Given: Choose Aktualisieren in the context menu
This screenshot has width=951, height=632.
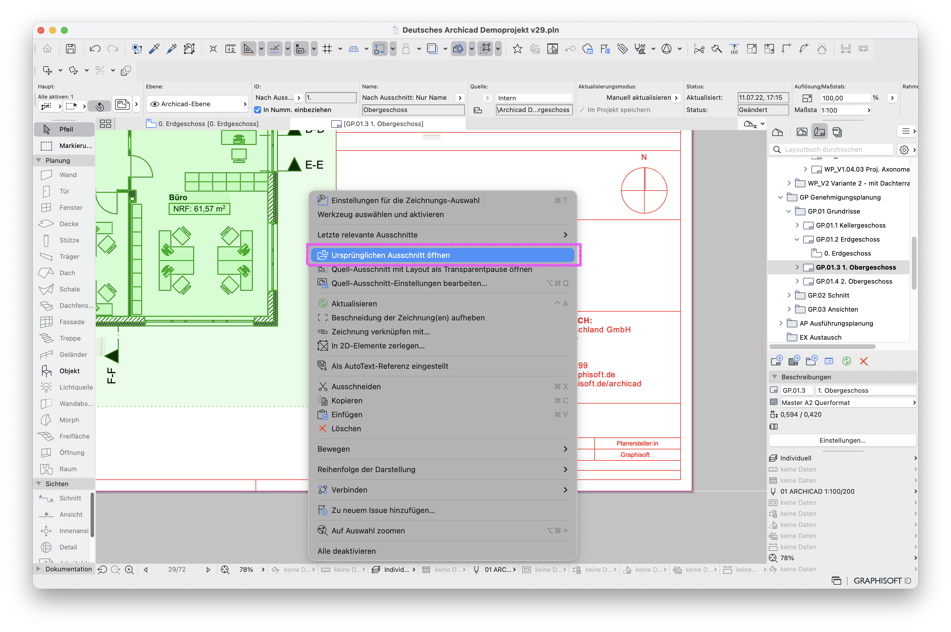Looking at the screenshot, I should click(x=442, y=303).
